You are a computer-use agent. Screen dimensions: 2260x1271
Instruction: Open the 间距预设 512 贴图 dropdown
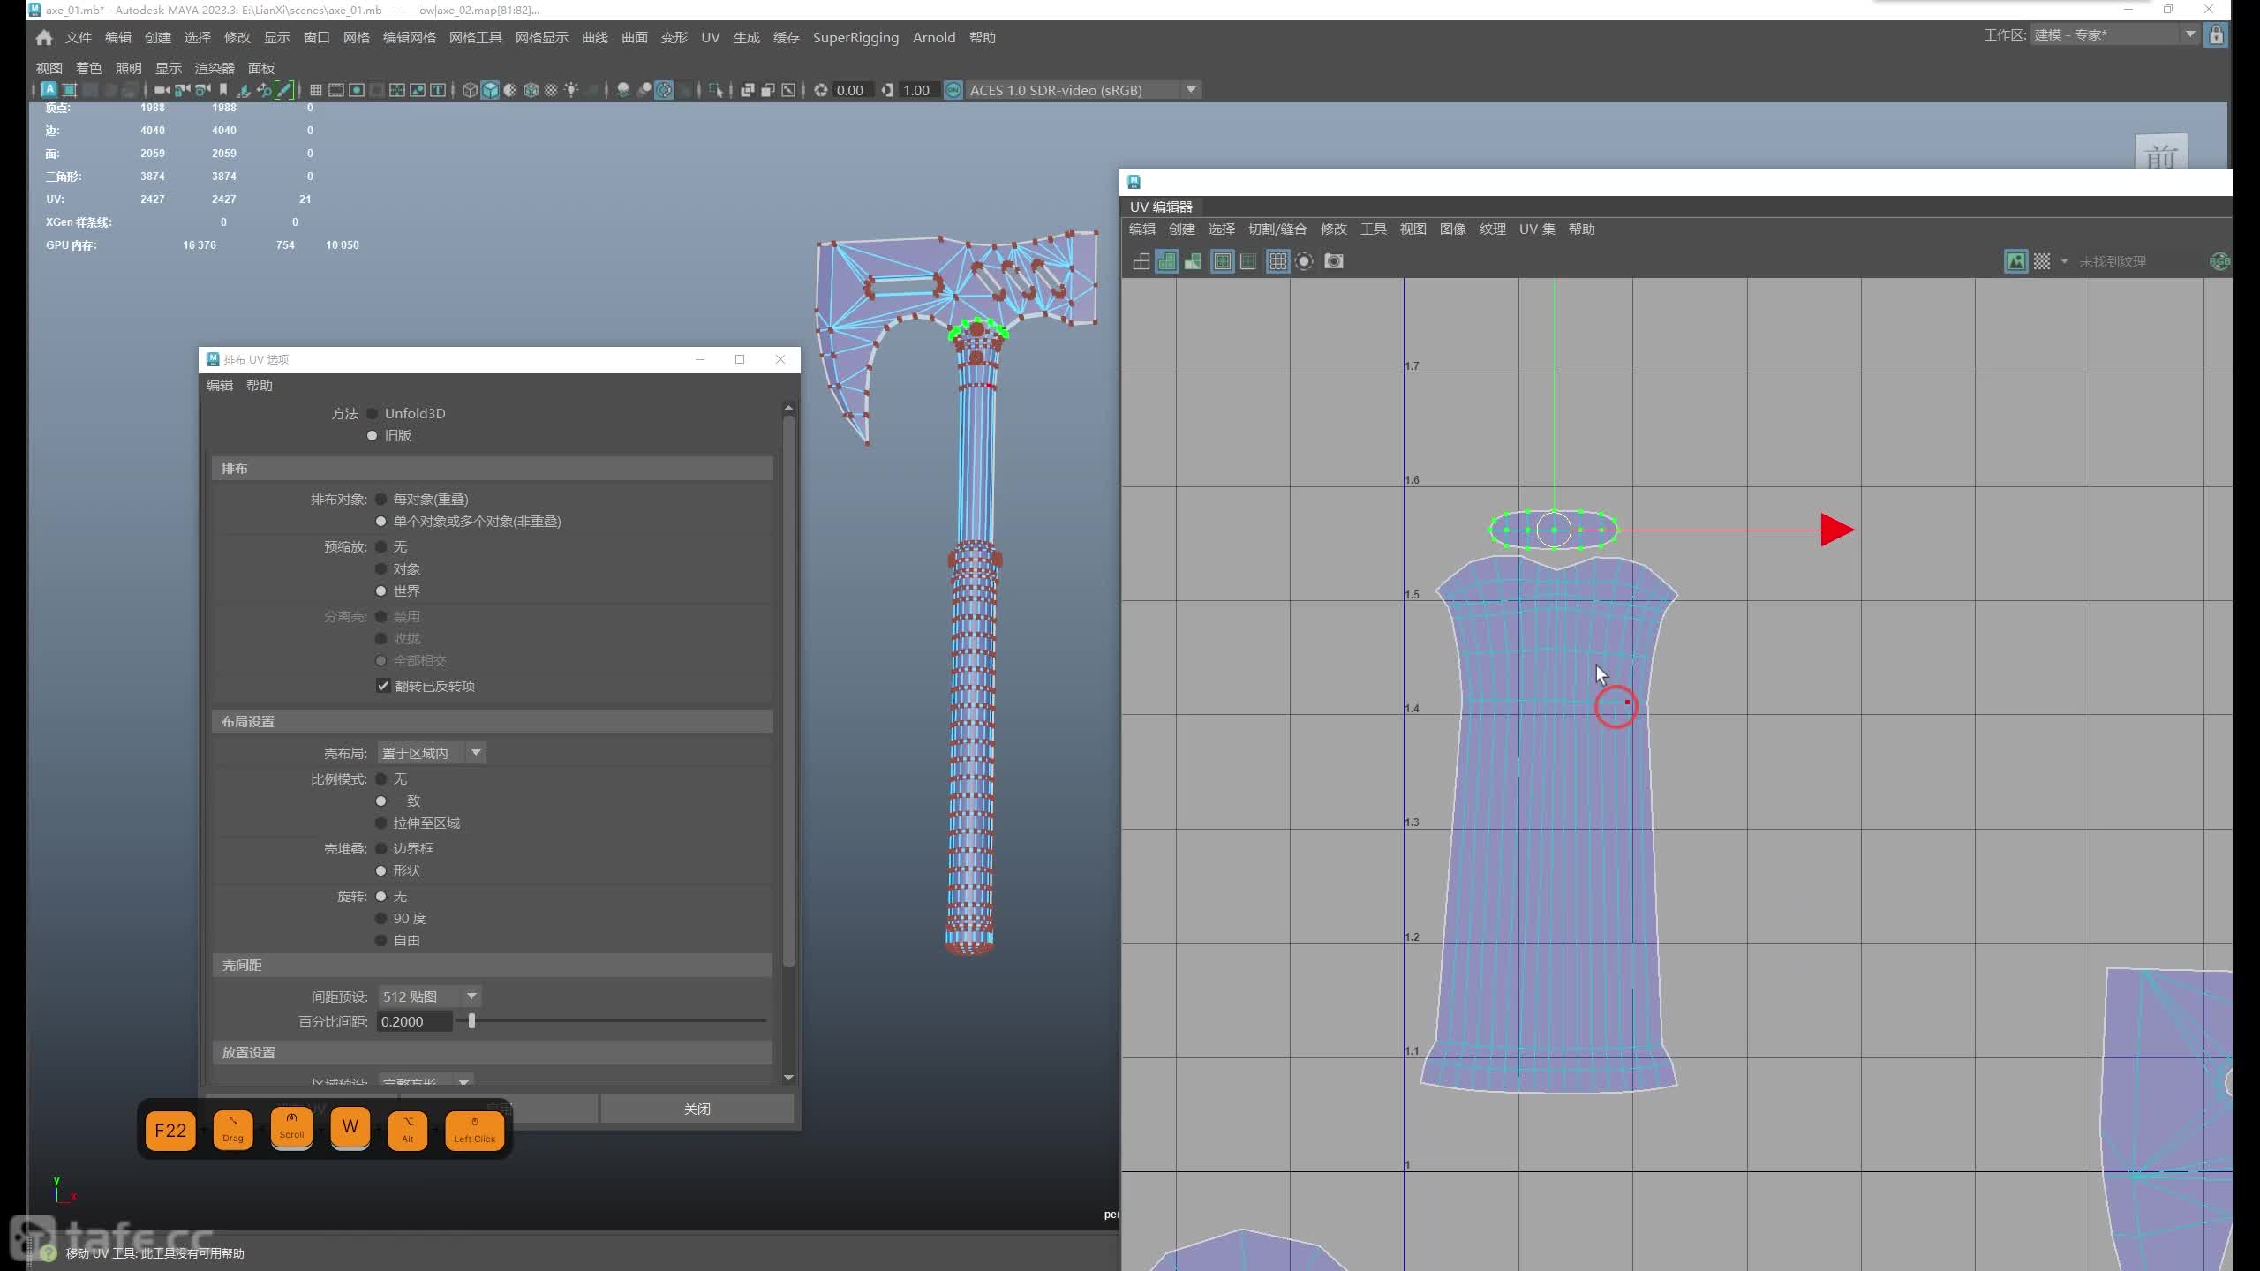[430, 996]
